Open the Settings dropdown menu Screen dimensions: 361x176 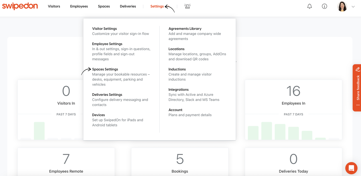point(157,6)
